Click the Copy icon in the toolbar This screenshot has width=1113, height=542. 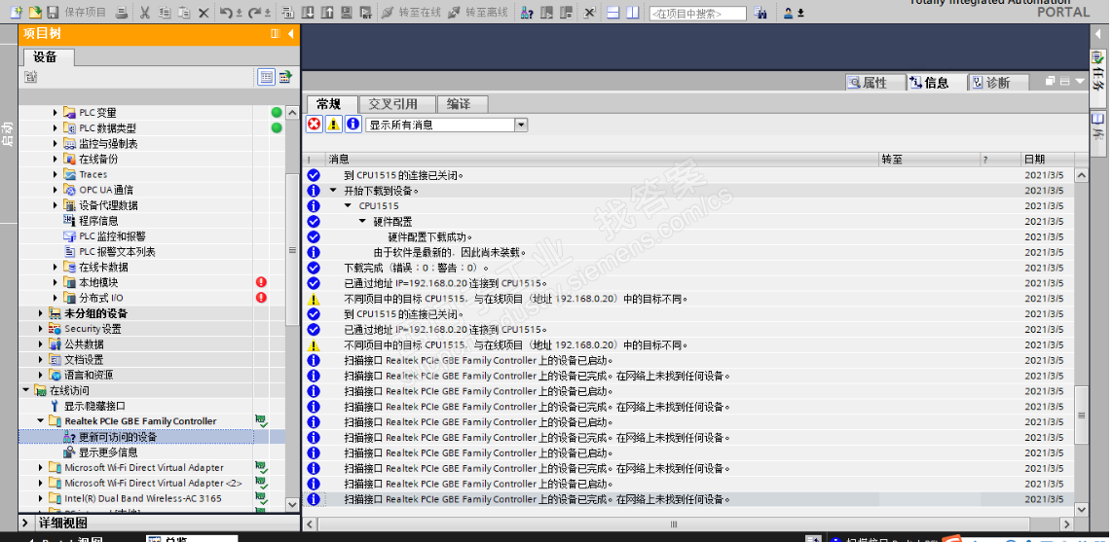coord(164,12)
